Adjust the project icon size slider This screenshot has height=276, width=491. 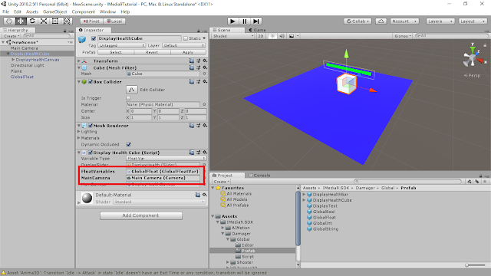[475, 265]
